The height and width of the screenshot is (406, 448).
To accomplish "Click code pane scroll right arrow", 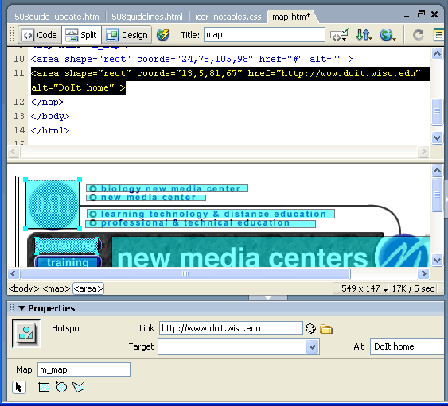I will click(423, 151).
